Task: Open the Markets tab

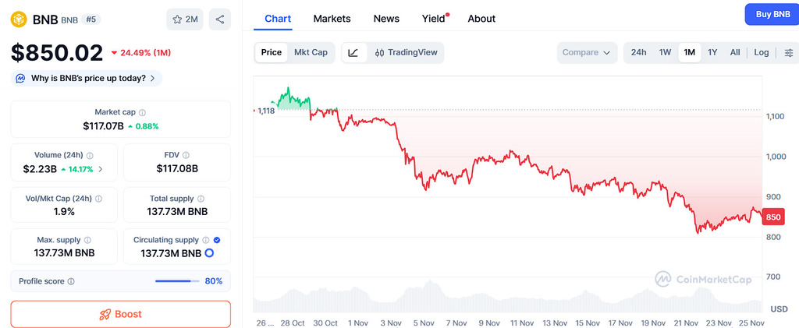Action: coord(332,19)
